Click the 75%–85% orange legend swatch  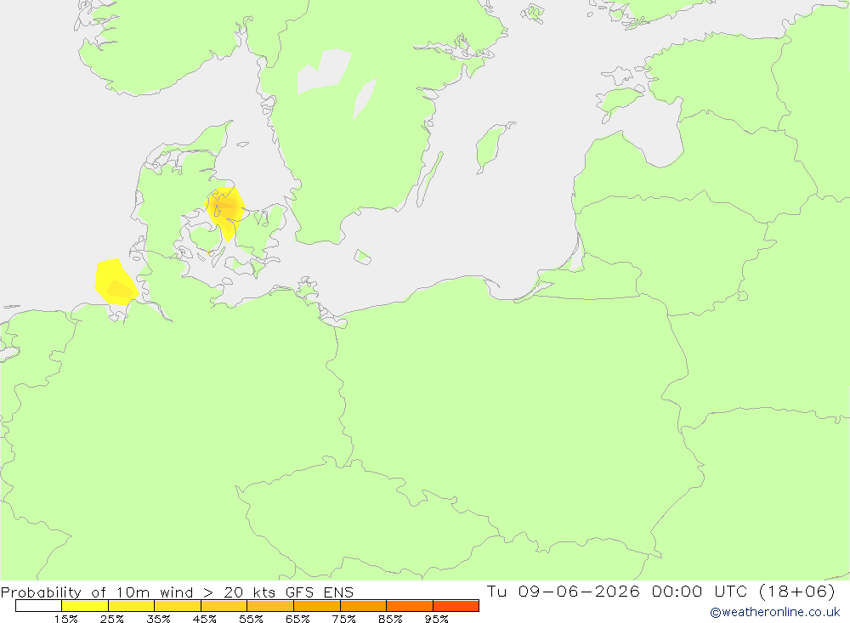(x=363, y=606)
